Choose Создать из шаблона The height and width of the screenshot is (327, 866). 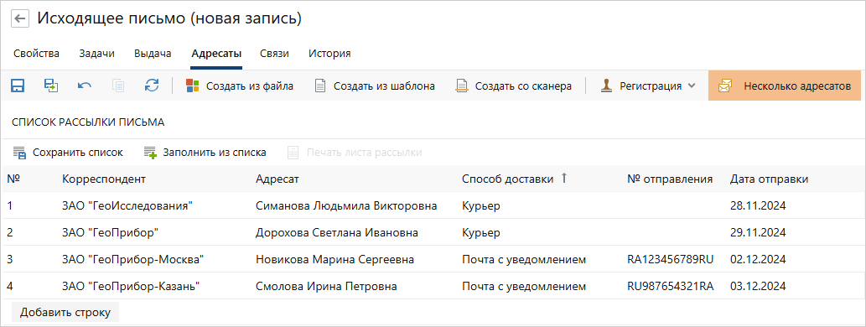[x=375, y=86]
